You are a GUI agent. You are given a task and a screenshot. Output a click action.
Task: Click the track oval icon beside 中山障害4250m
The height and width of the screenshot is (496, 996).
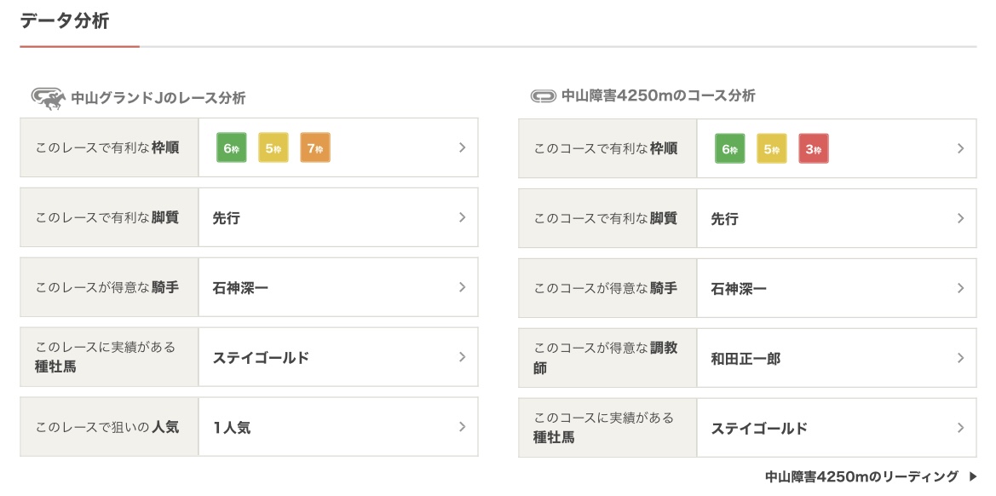click(543, 96)
